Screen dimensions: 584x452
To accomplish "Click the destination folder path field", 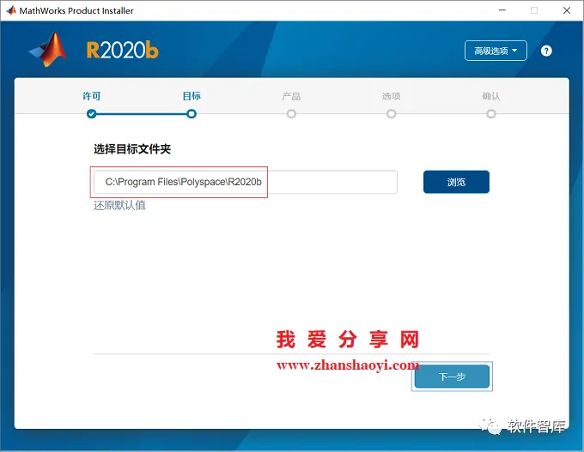I will 246,182.
